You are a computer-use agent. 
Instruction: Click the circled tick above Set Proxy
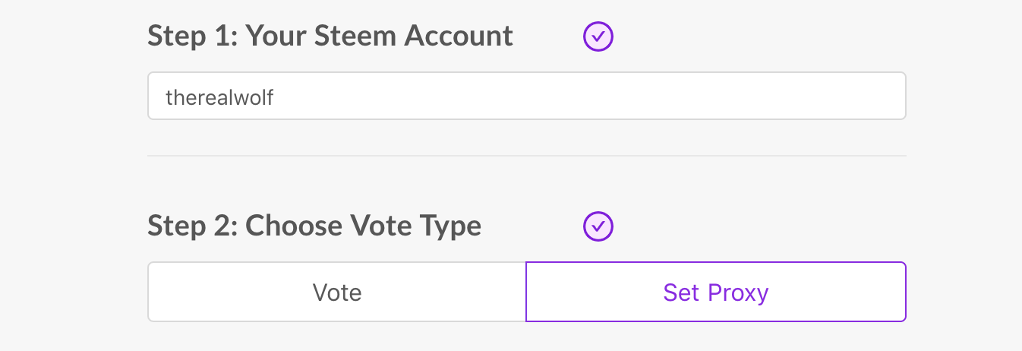[x=598, y=226]
